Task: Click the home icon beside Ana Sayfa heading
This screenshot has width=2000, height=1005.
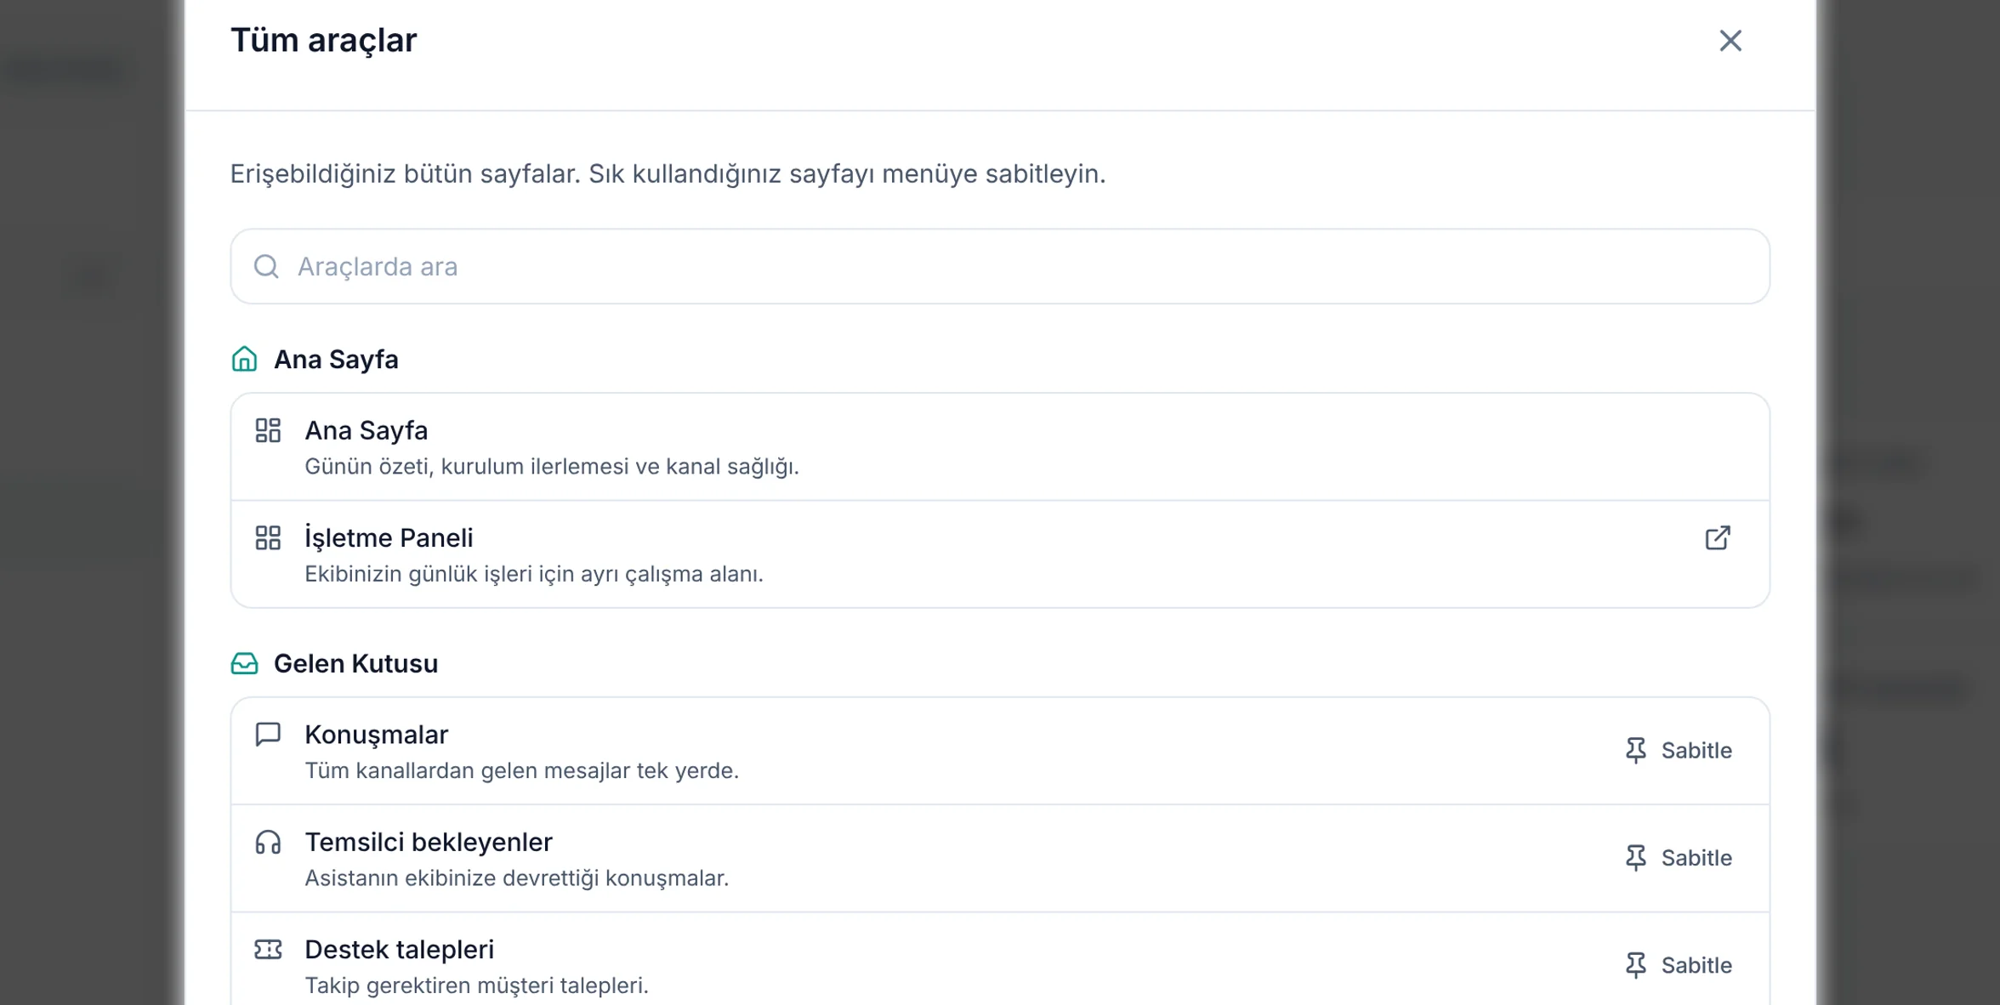Action: 244,359
